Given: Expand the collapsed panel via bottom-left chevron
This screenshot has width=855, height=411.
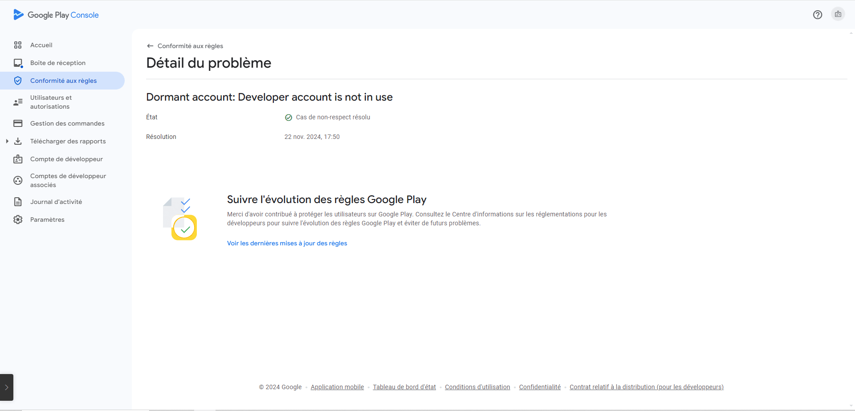Looking at the screenshot, I should point(6,387).
